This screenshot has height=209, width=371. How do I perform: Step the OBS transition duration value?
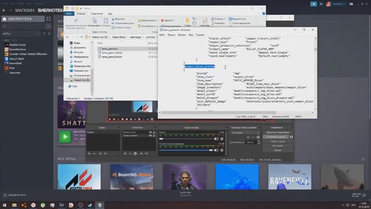point(259,142)
